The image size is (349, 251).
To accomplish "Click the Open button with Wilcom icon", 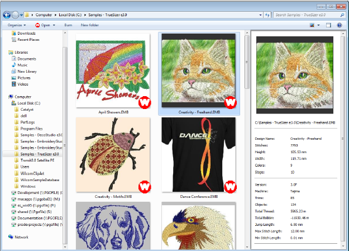I will (x=44, y=25).
